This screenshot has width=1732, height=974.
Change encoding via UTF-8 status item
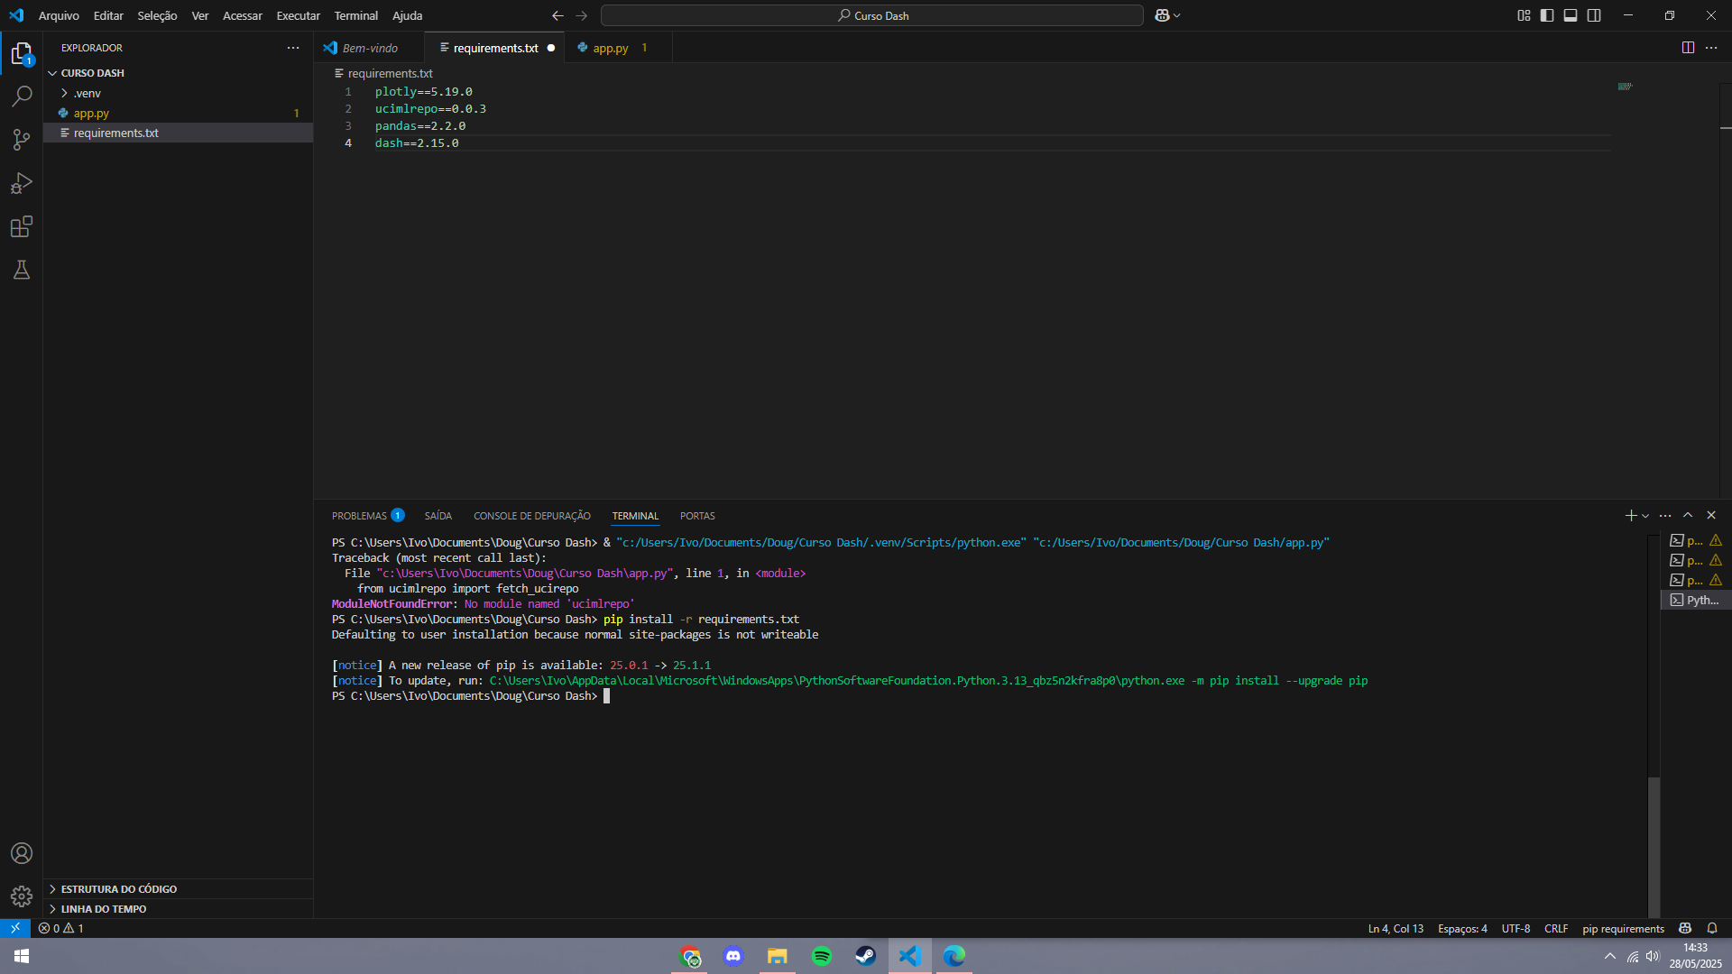click(x=1515, y=928)
